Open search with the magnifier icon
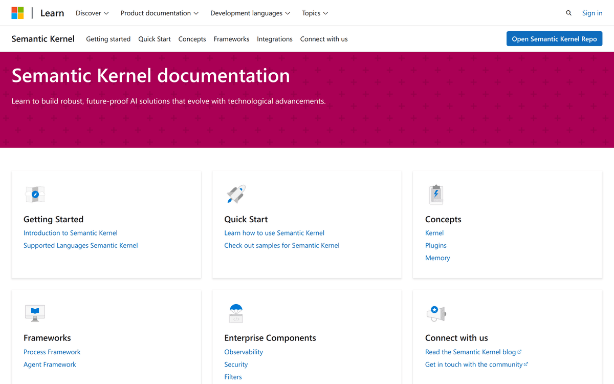The width and height of the screenshot is (614, 384). [x=568, y=13]
